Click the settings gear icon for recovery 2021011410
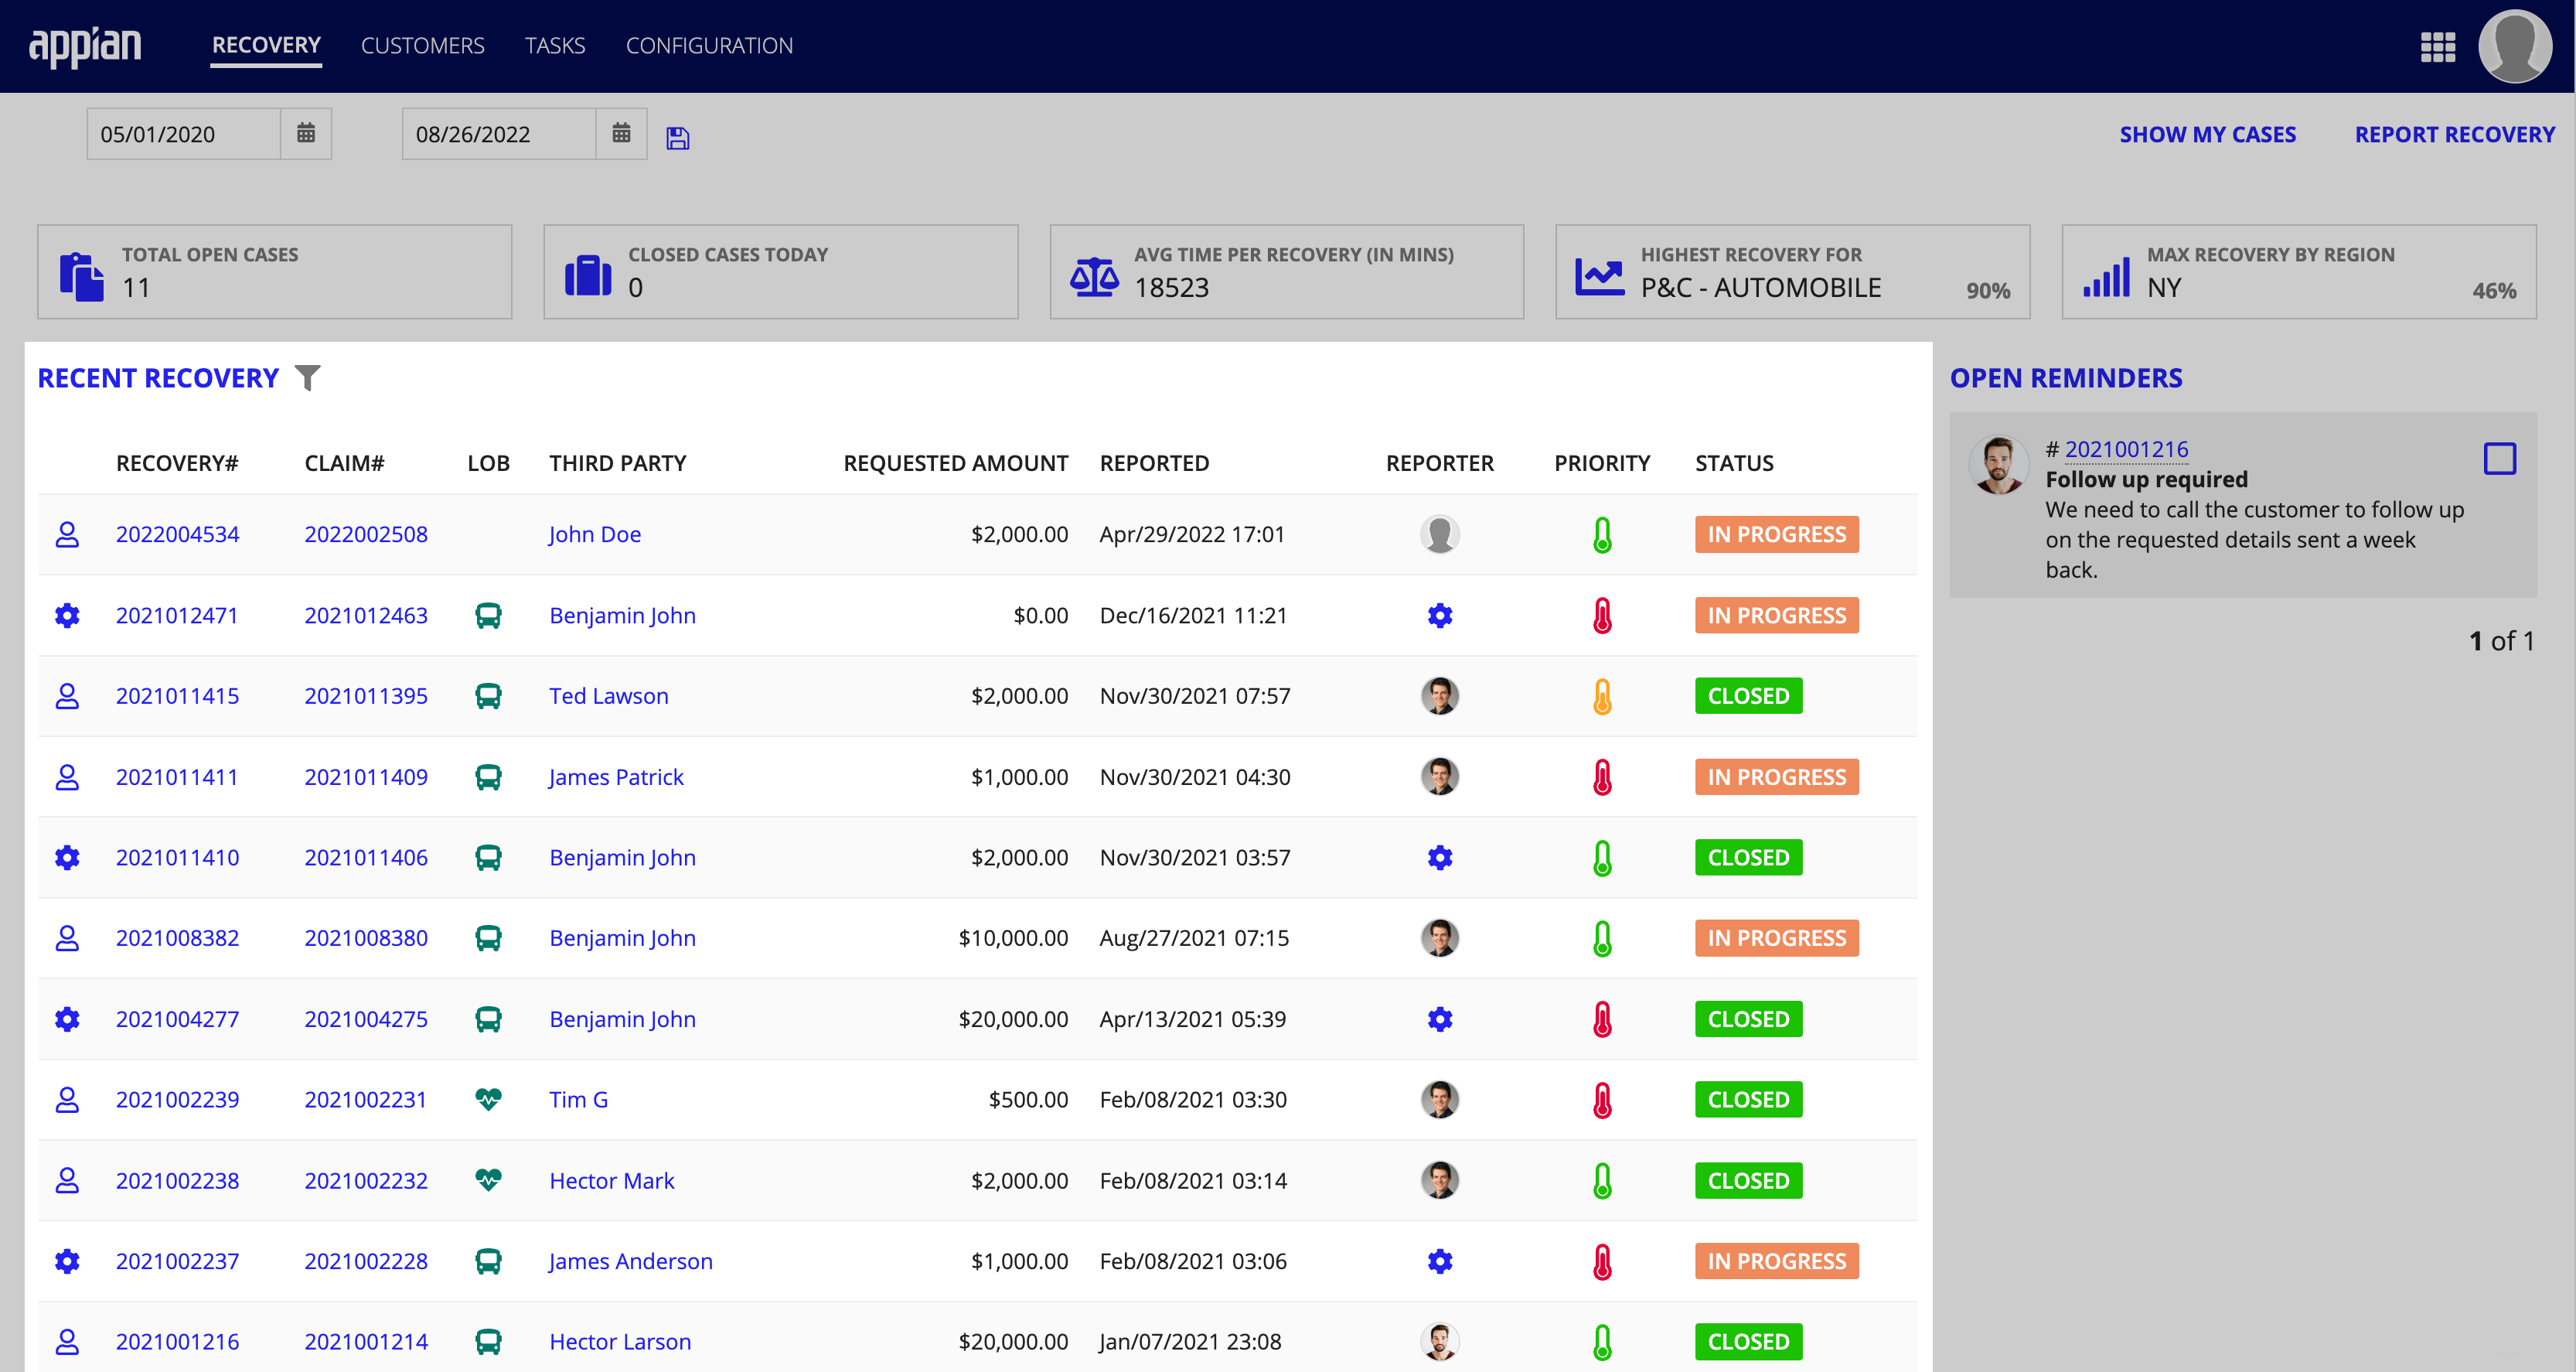This screenshot has width=2576, height=1372. click(66, 857)
